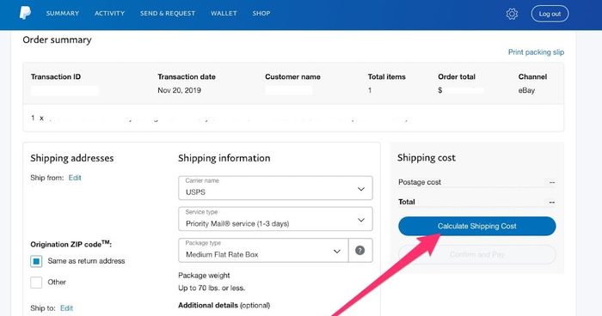602x316 pixels.
Task: Edit the Ship to address
Action: [66, 308]
